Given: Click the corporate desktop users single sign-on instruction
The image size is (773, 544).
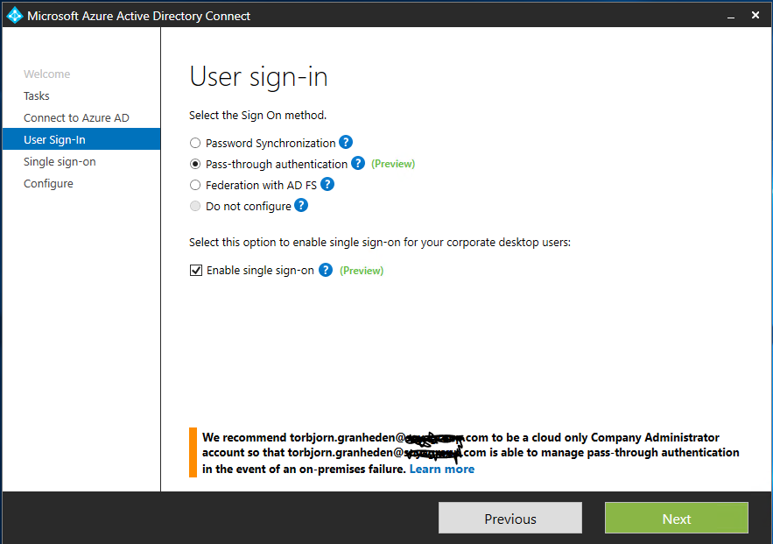Looking at the screenshot, I should point(380,242).
